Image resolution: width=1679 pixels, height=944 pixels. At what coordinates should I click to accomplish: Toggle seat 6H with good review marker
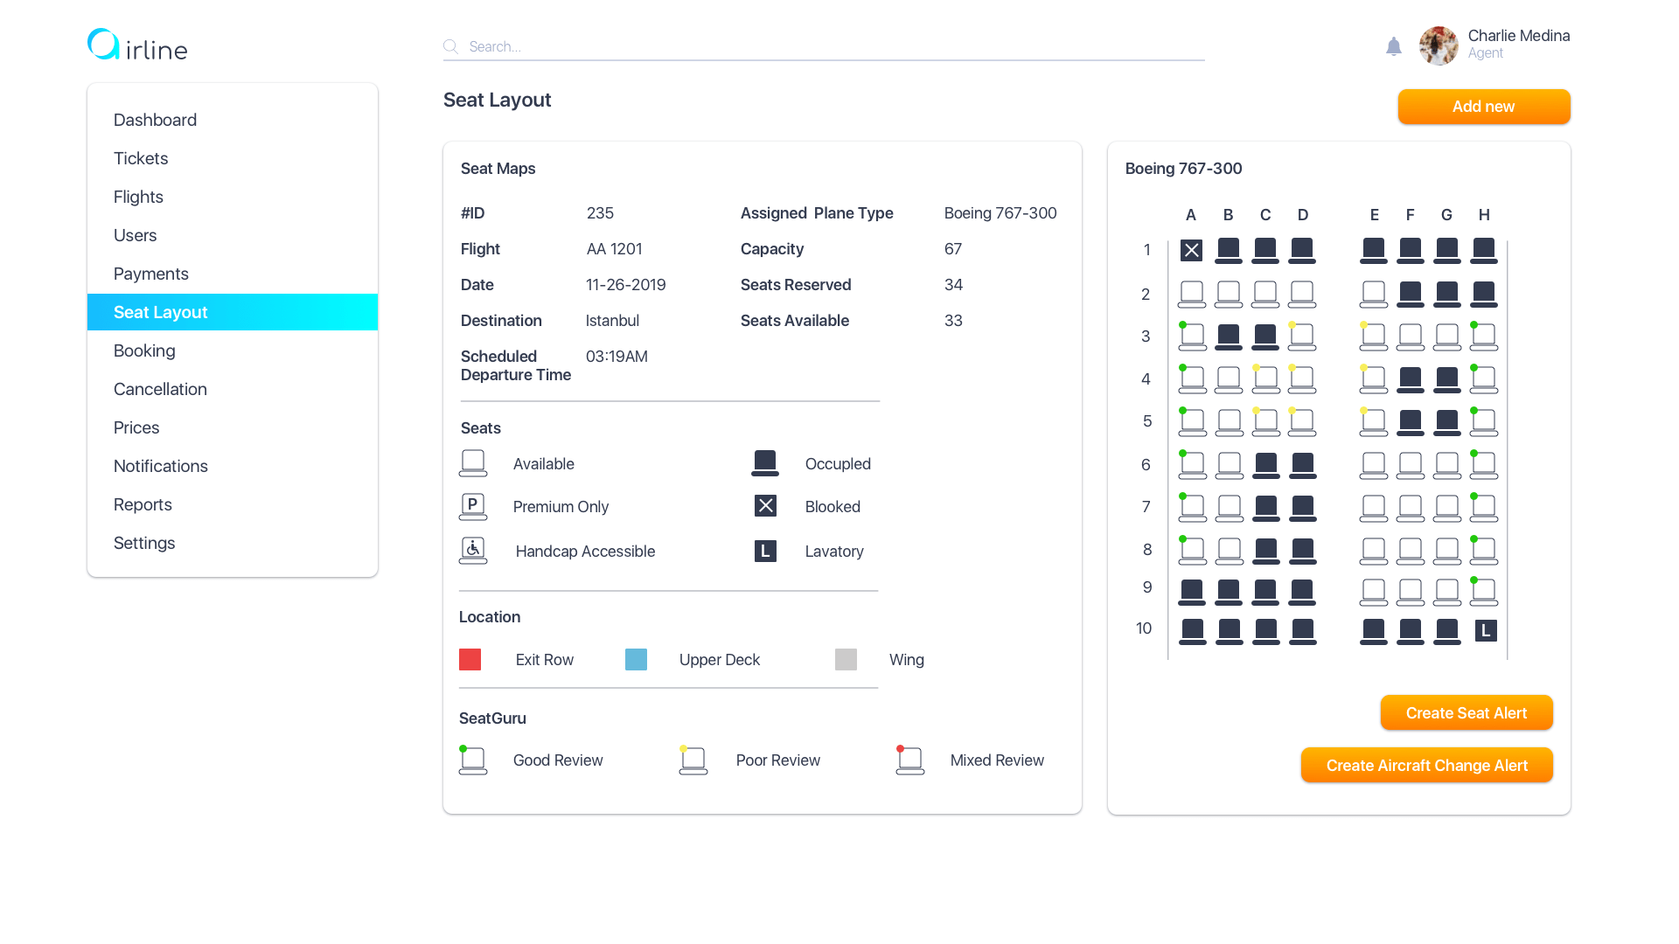click(x=1484, y=464)
